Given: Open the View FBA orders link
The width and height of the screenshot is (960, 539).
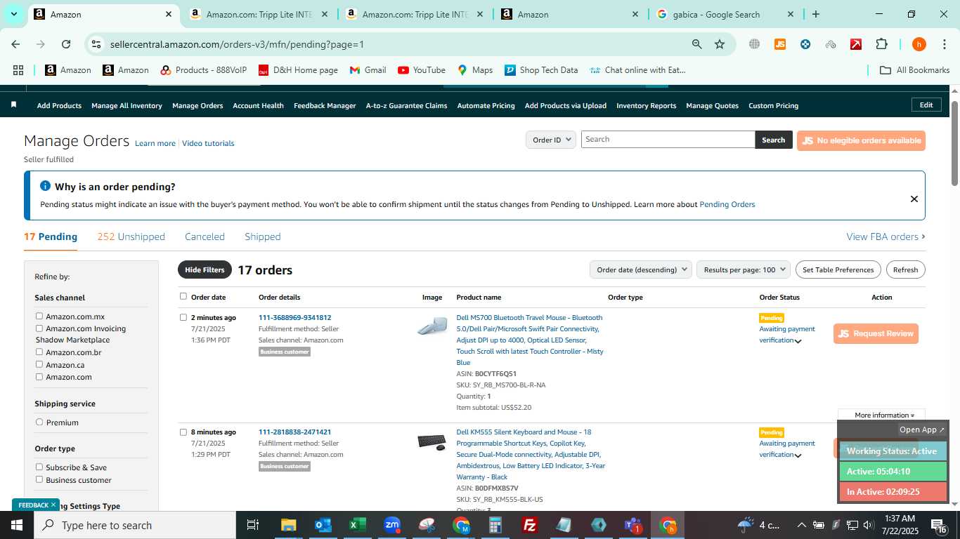Looking at the screenshot, I should point(886,237).
